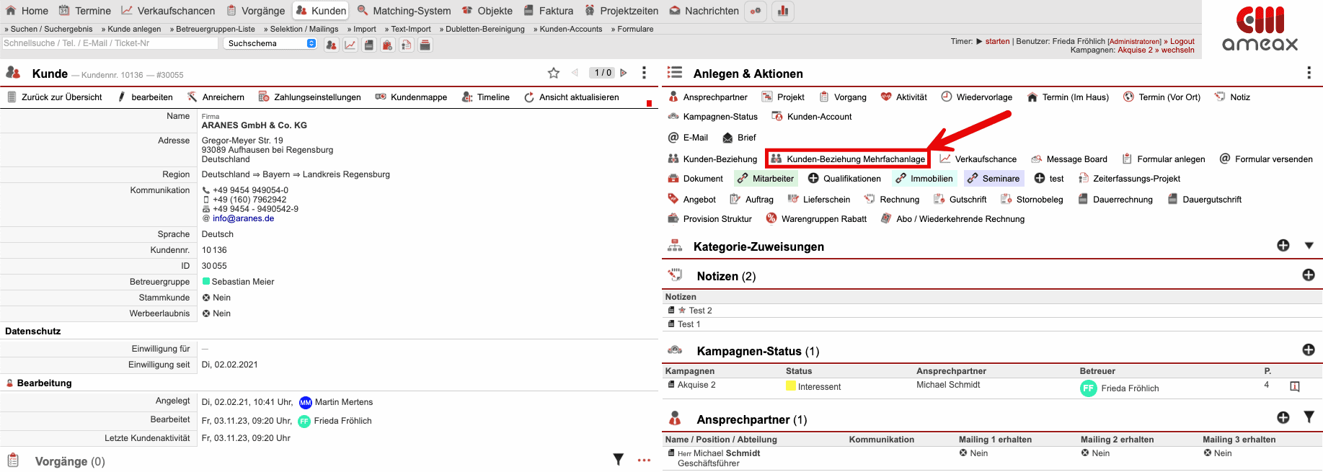The image size is (1323, 472).
Task: Go to next customer record arrow
Action: tap(624, 73)
